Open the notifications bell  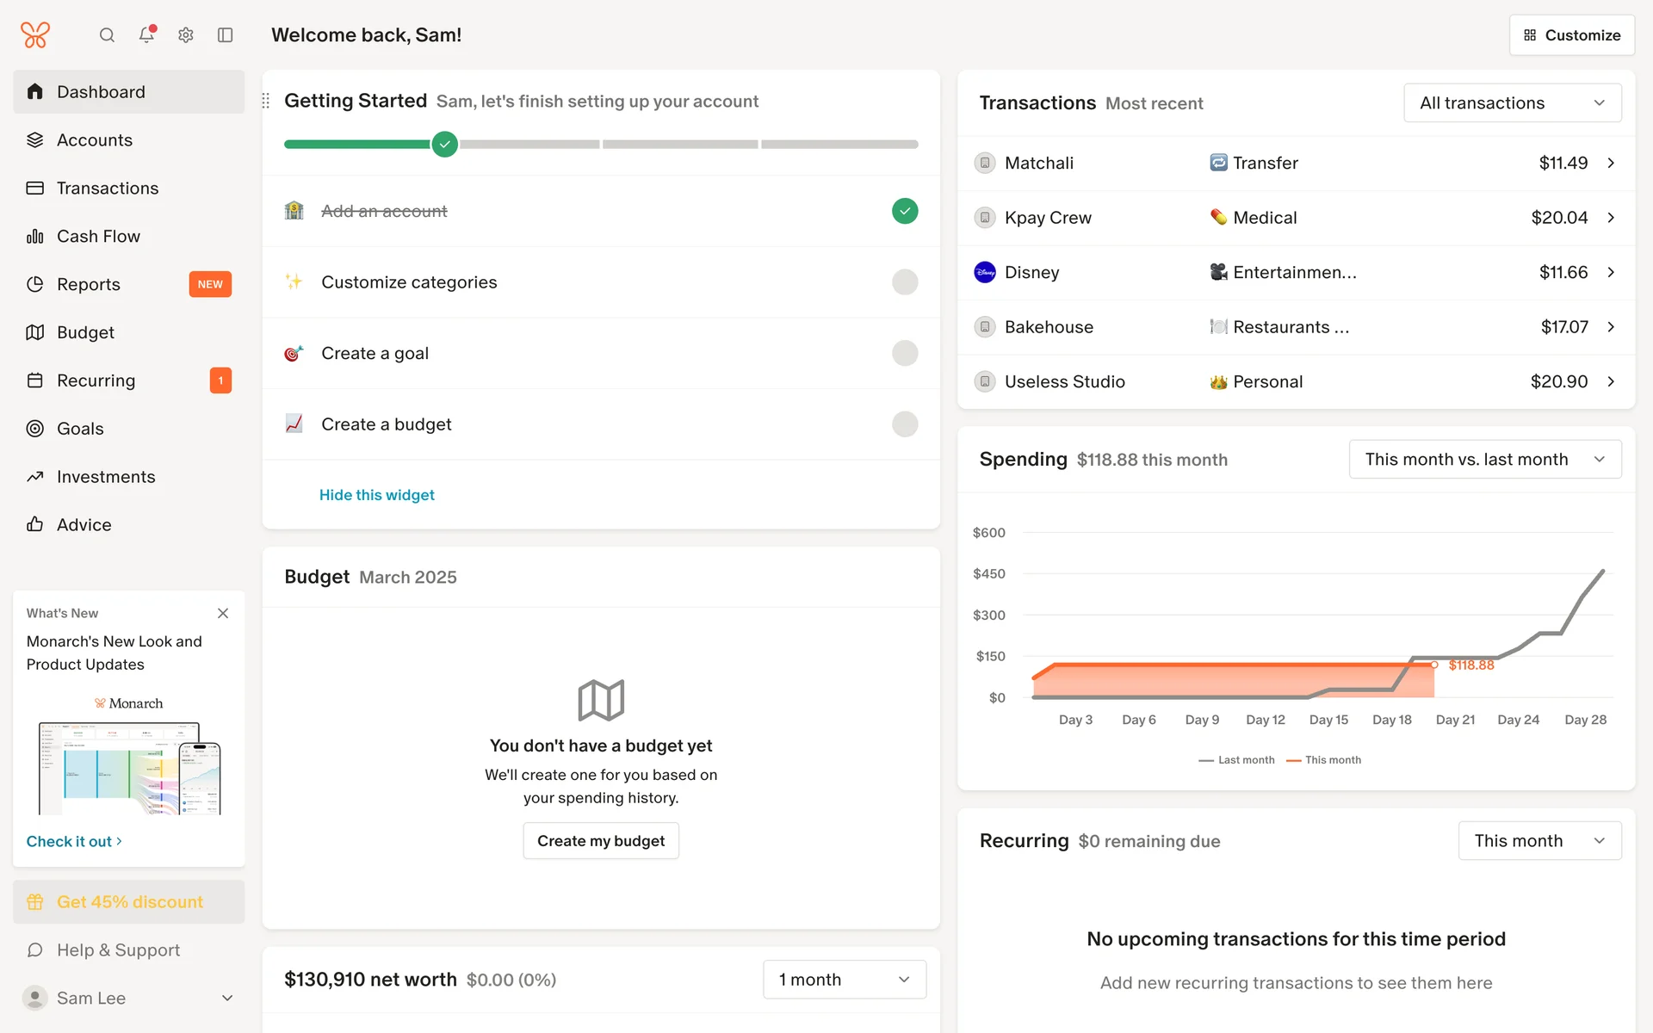pos(146,34)
